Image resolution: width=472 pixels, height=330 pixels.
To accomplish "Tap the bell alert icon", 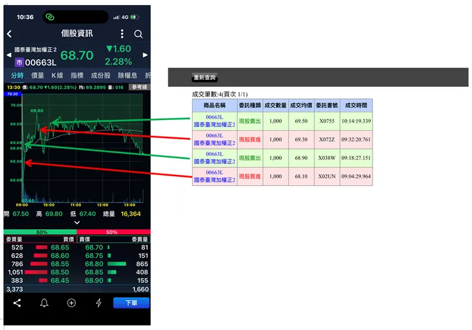I will (x=44, y=303).
